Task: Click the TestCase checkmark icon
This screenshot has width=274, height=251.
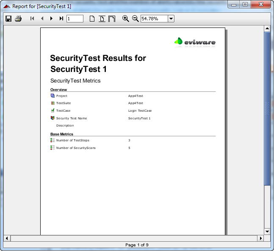Action: 53,110
